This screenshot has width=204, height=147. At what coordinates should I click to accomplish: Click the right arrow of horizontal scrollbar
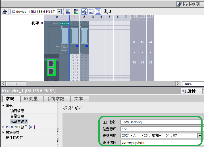(178, 84)
